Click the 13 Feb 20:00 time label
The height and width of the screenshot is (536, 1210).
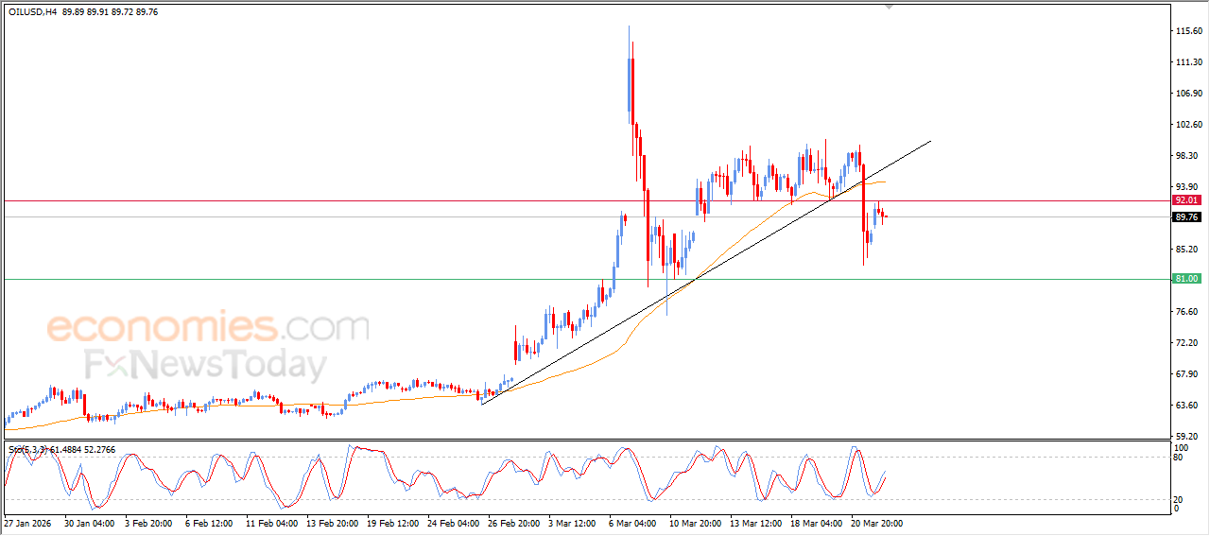(332, 522)
